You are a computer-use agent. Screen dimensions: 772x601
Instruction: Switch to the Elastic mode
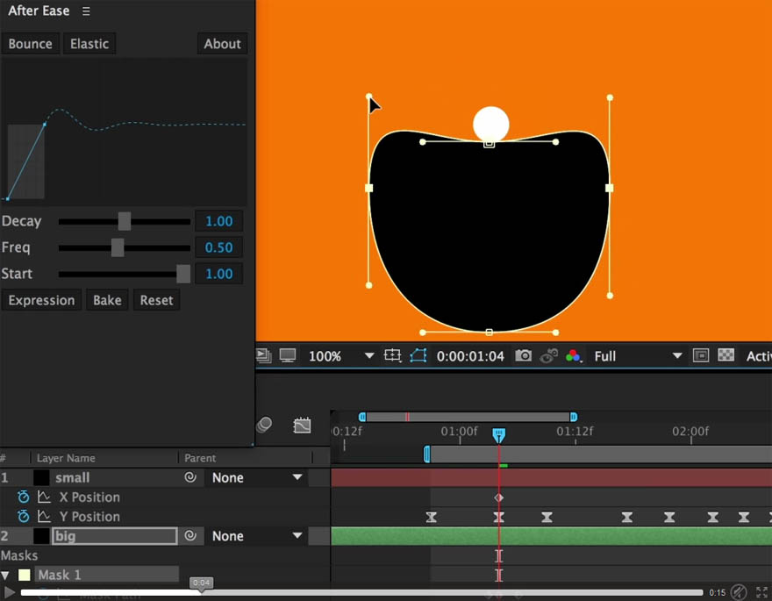click(x=89, y=44)
